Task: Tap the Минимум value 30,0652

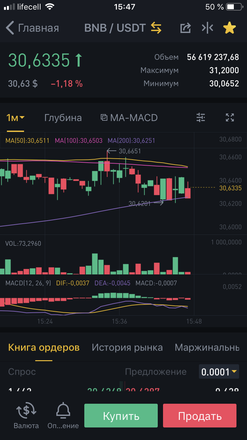Action: [x=224, y=83]
